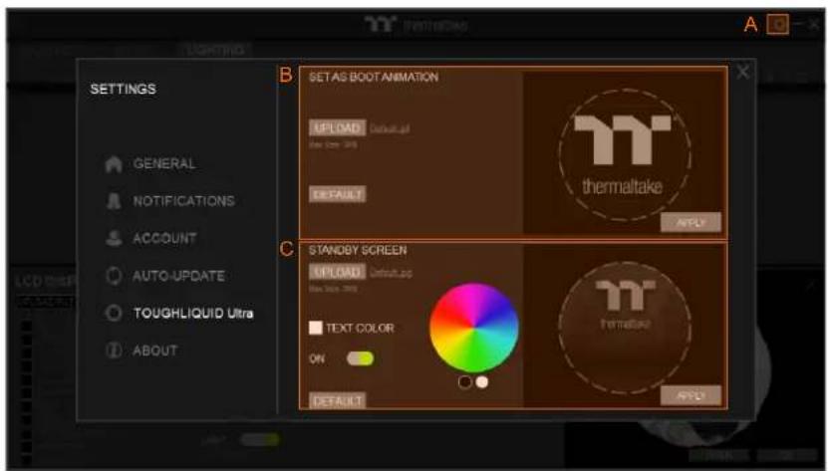Image resolution: width=828 pixels, height=471 pixels.
Task: Click Default under Set As Boot Animation
Action: point(337,194)
